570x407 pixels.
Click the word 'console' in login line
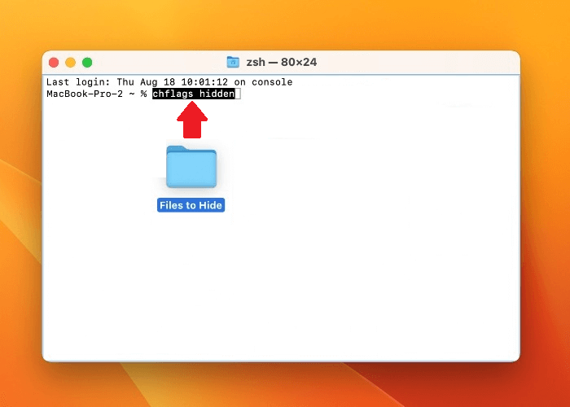coord(272,82)
